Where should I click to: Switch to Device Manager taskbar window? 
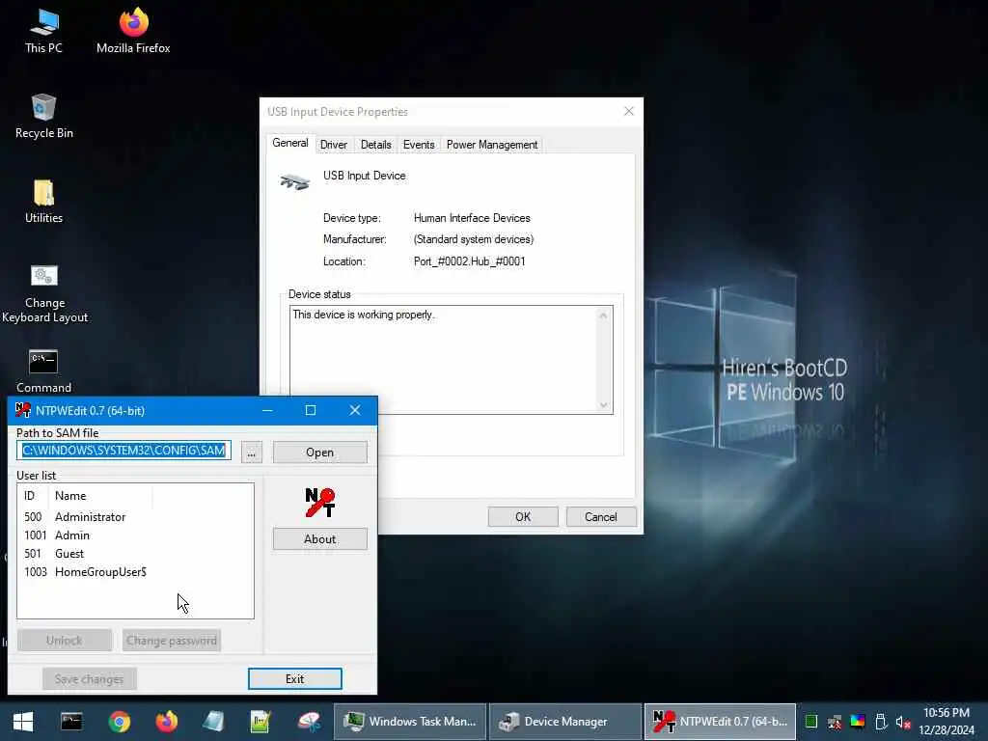(x=564, y=722)
